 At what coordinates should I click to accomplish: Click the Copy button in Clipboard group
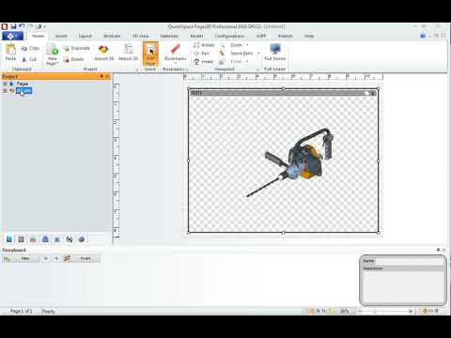click(30, 48)
